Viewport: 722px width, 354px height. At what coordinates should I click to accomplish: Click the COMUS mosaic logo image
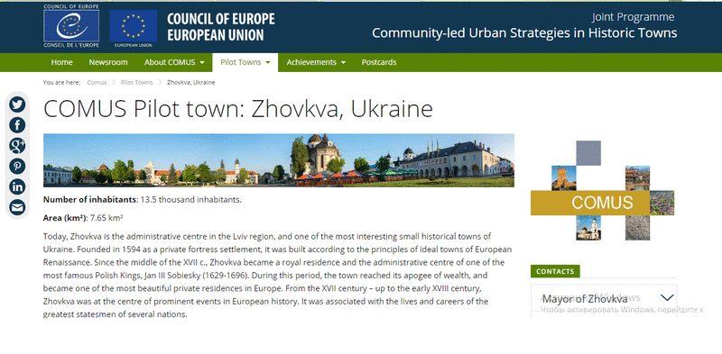(602, 190)
